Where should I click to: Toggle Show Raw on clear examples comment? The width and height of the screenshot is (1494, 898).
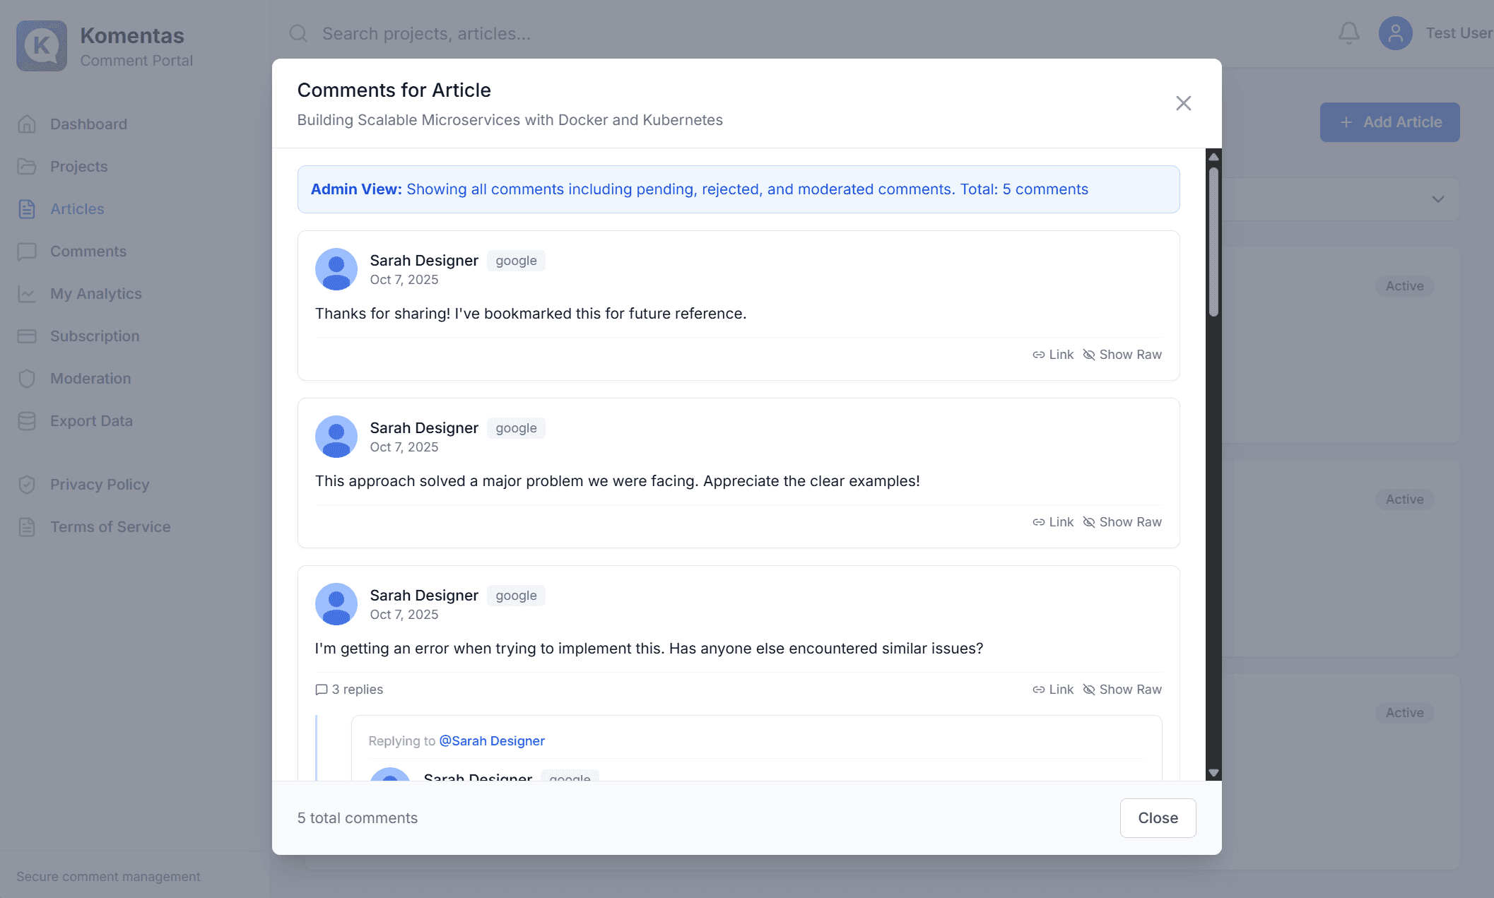(1122, 522)
